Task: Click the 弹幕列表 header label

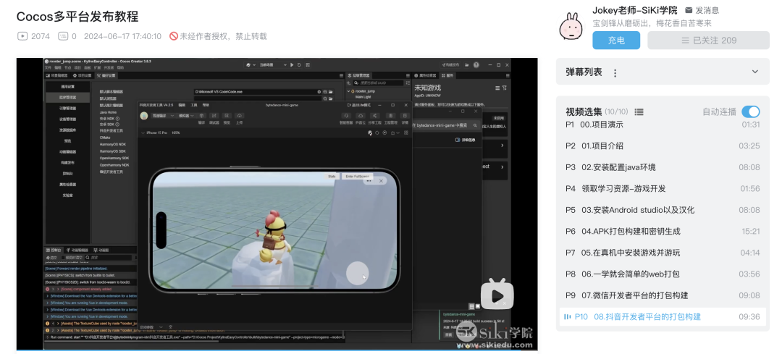Action: click(x=584, y=72)
